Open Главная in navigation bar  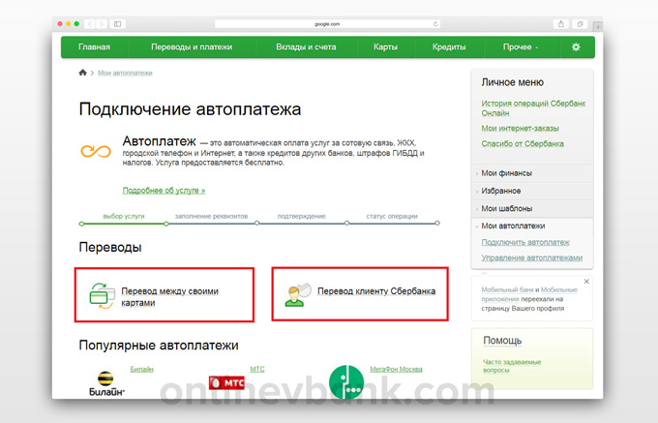[95, 47]
